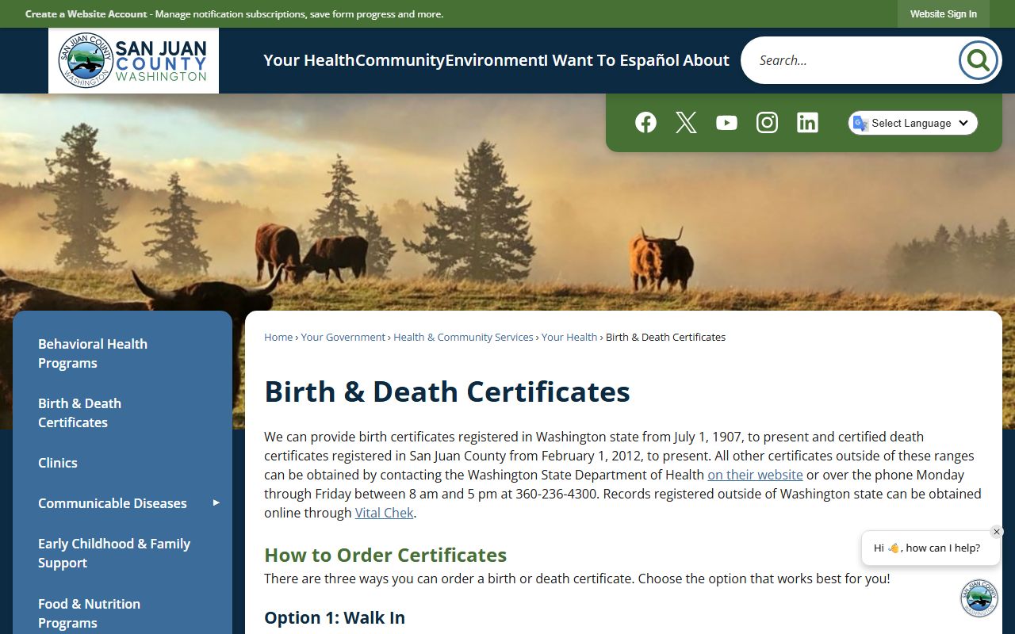The image size is (1015, 634).
Task: Follow the 'on their website' link
Action: coord(755,475)
